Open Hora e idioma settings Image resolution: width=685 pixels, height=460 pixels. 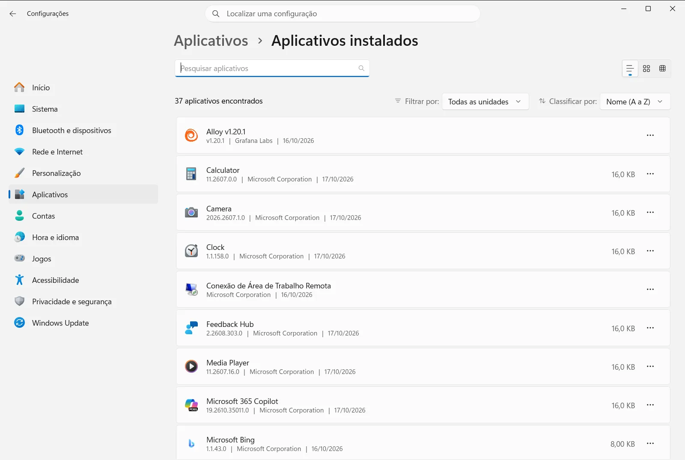(x=83, y=237)
